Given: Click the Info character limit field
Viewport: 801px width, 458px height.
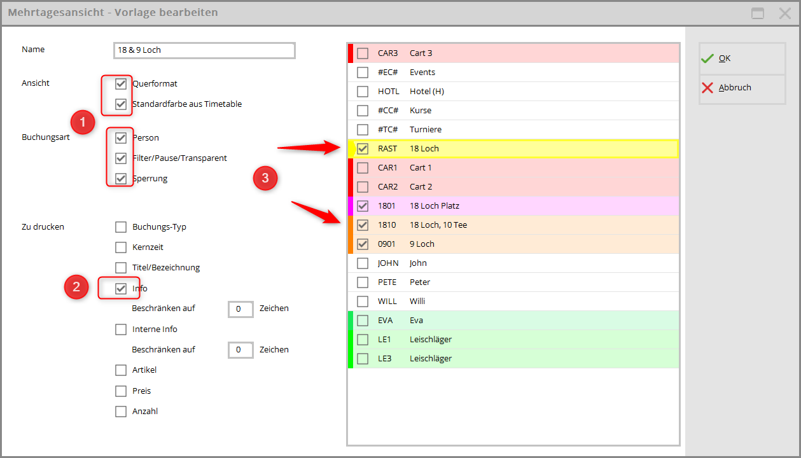Looking at the screenshot, I should point(240,309).
